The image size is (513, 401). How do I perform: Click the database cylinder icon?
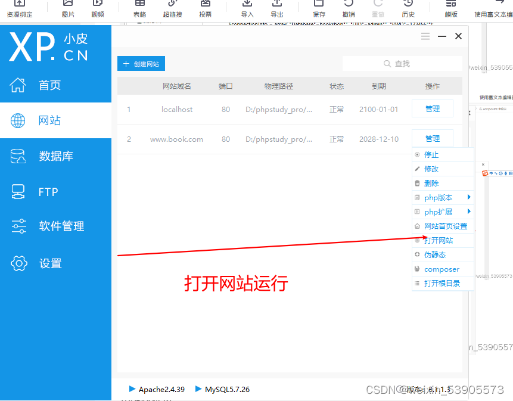click(x=18, y=156)
